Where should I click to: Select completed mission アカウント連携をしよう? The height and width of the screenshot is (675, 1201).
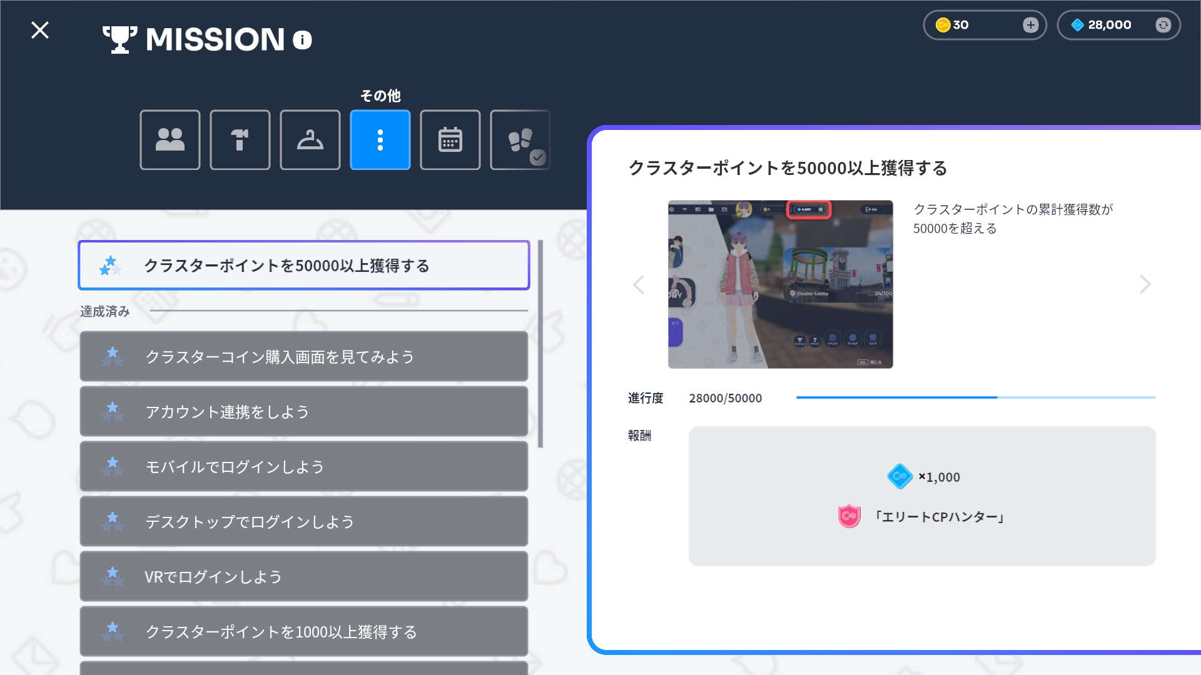coord(304,411)
